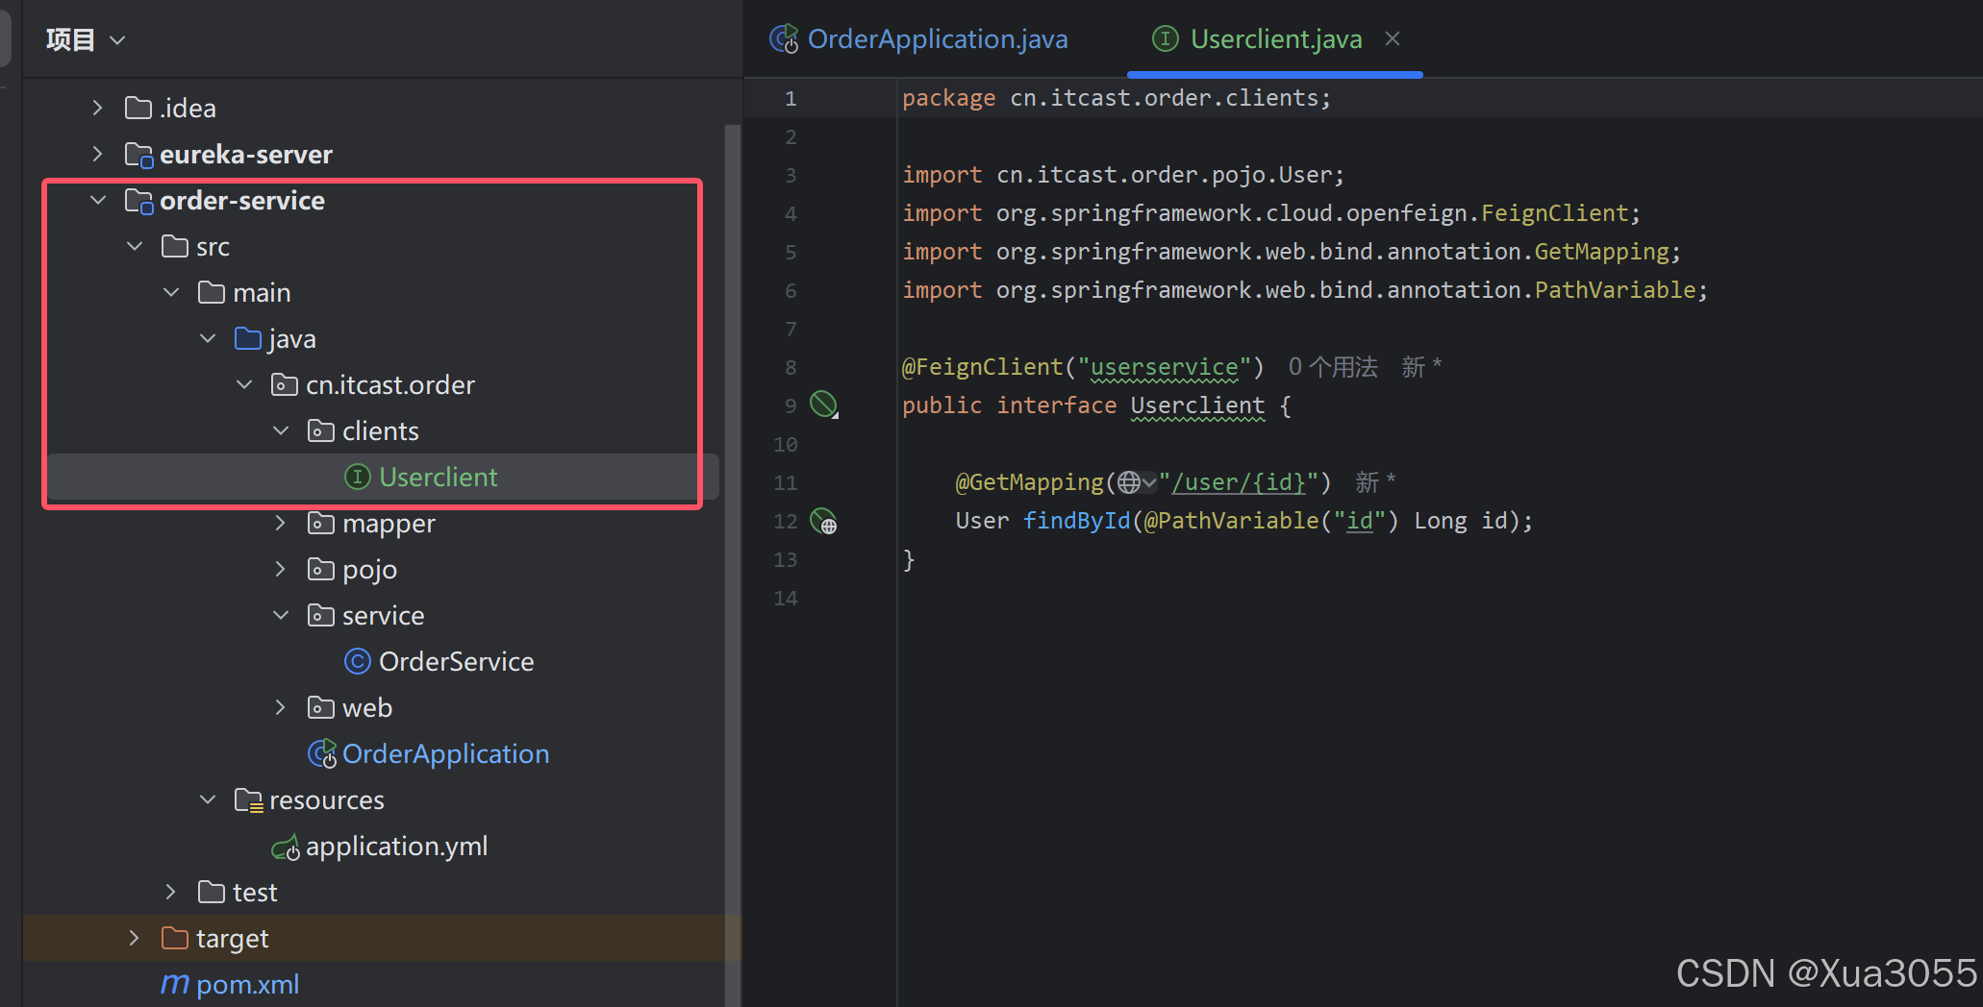Click the mapper package icon
The width and height of the screenshot is (1983, 1007).
321,523
